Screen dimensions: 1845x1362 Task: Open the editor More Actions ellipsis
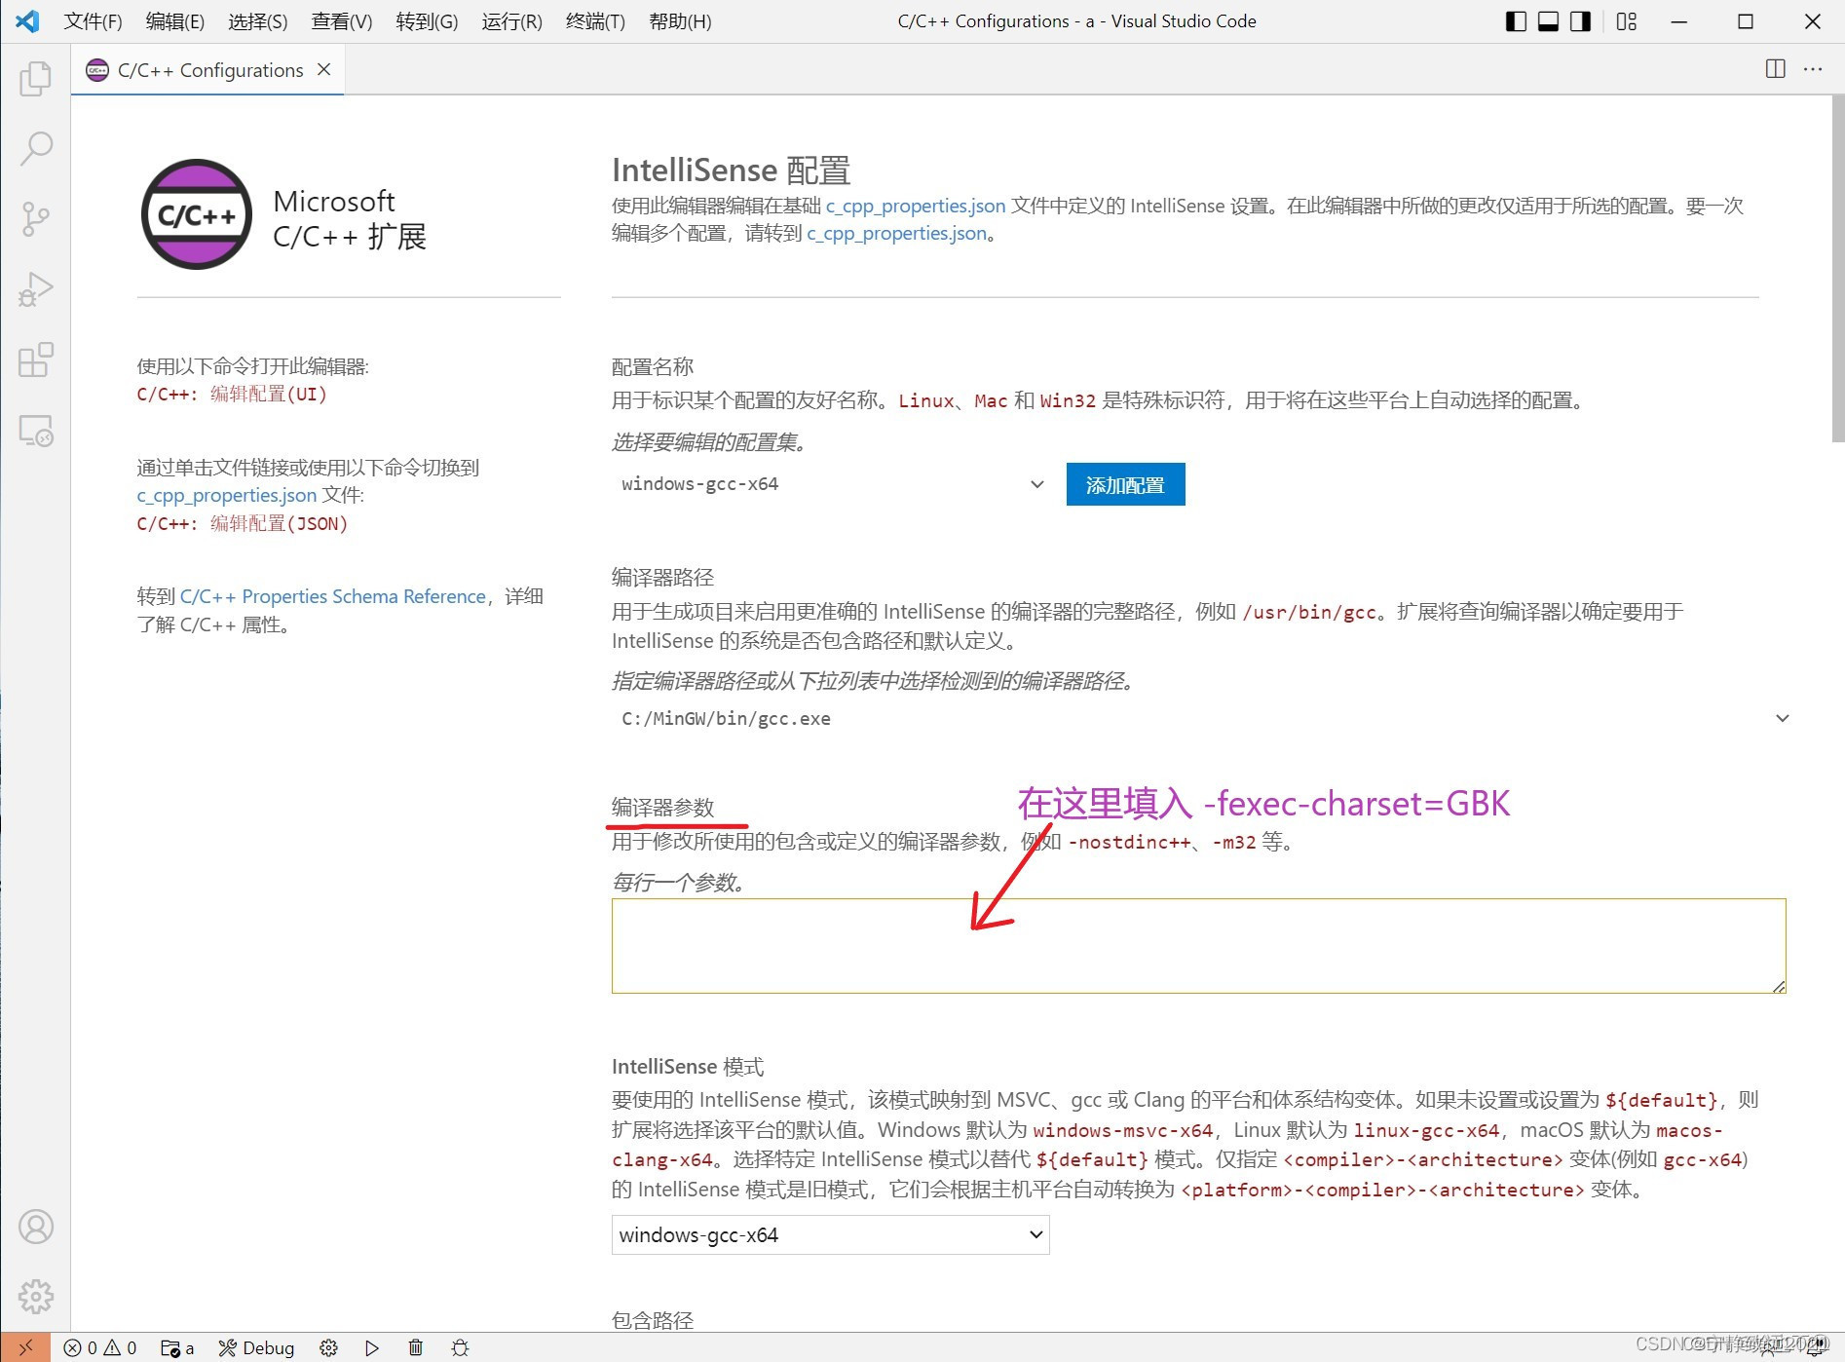click(1813, 69)
